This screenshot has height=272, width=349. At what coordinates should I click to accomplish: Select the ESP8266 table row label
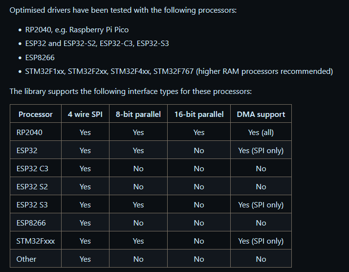point(31,223)
